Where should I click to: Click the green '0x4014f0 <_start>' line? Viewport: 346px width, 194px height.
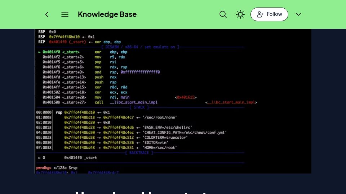coord(61,52)
